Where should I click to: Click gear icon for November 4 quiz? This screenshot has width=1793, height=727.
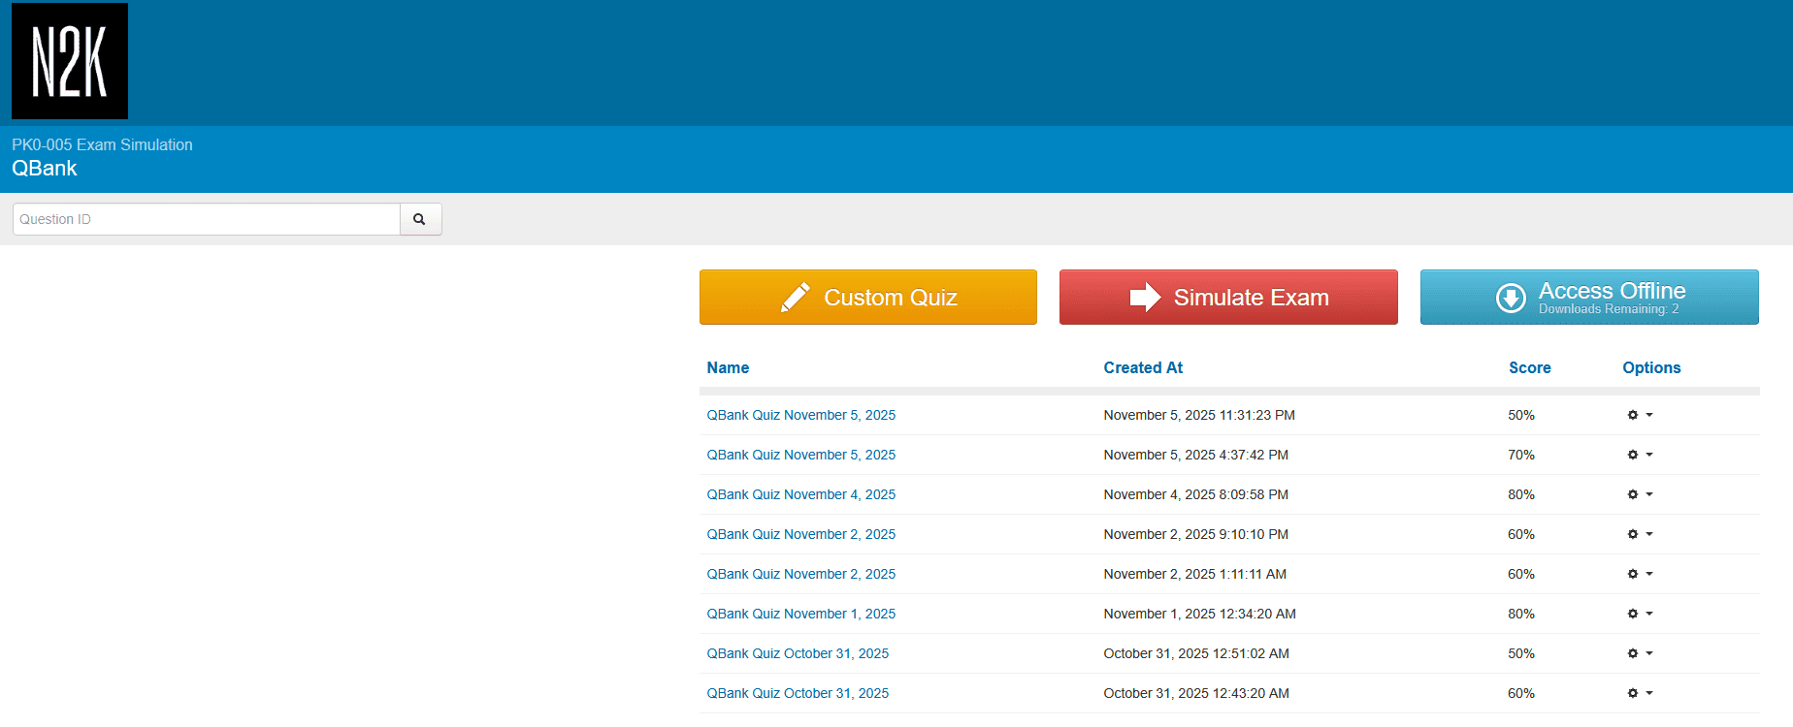tap(1633, 494)
